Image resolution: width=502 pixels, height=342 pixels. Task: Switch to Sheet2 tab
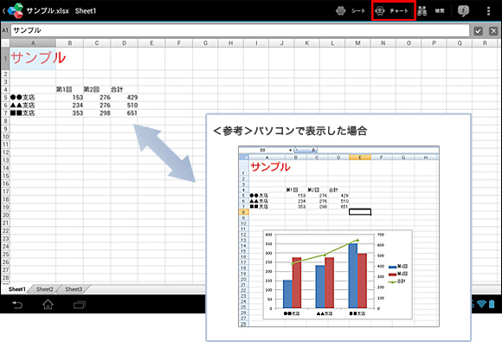click(44, 289)
